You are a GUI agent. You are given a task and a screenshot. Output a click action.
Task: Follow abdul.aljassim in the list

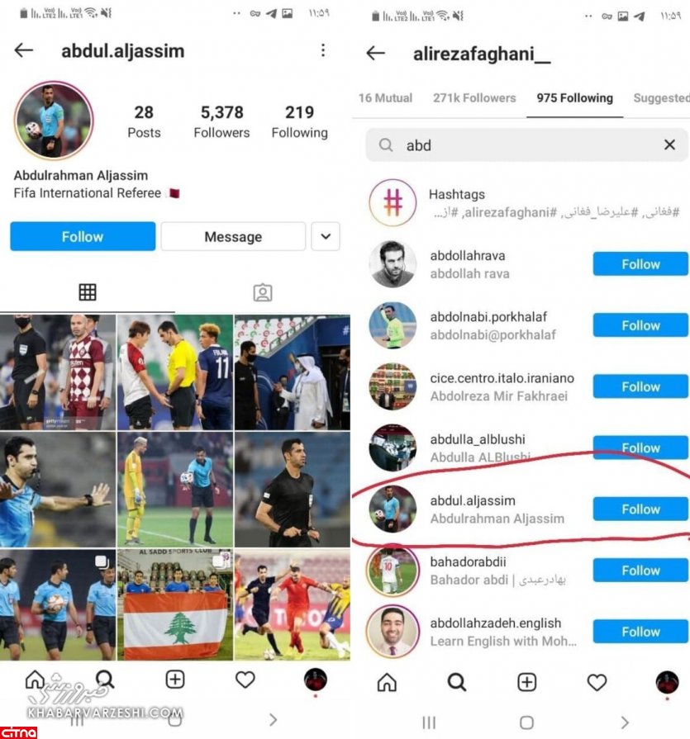click(x=640, y=509)
